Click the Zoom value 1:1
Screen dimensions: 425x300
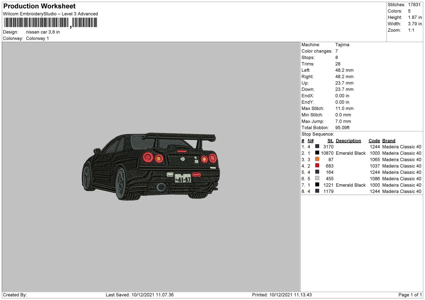[411, 30]
